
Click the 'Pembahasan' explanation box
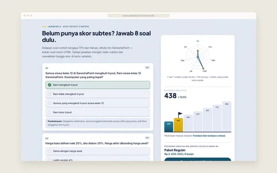pyautogui.click(x=98, y=123)
